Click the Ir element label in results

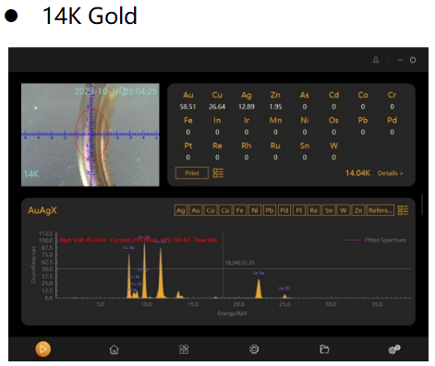247,120
